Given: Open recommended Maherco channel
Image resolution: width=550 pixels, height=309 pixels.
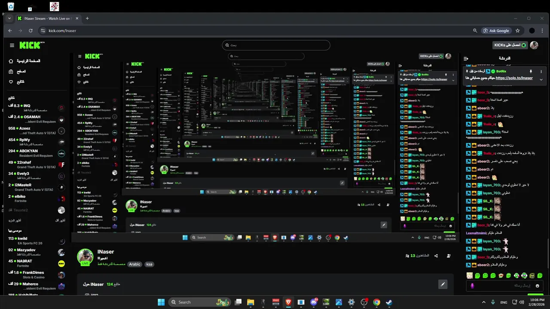Looking at the screenshot, I should pyautogui.click(x=37, y=286).
